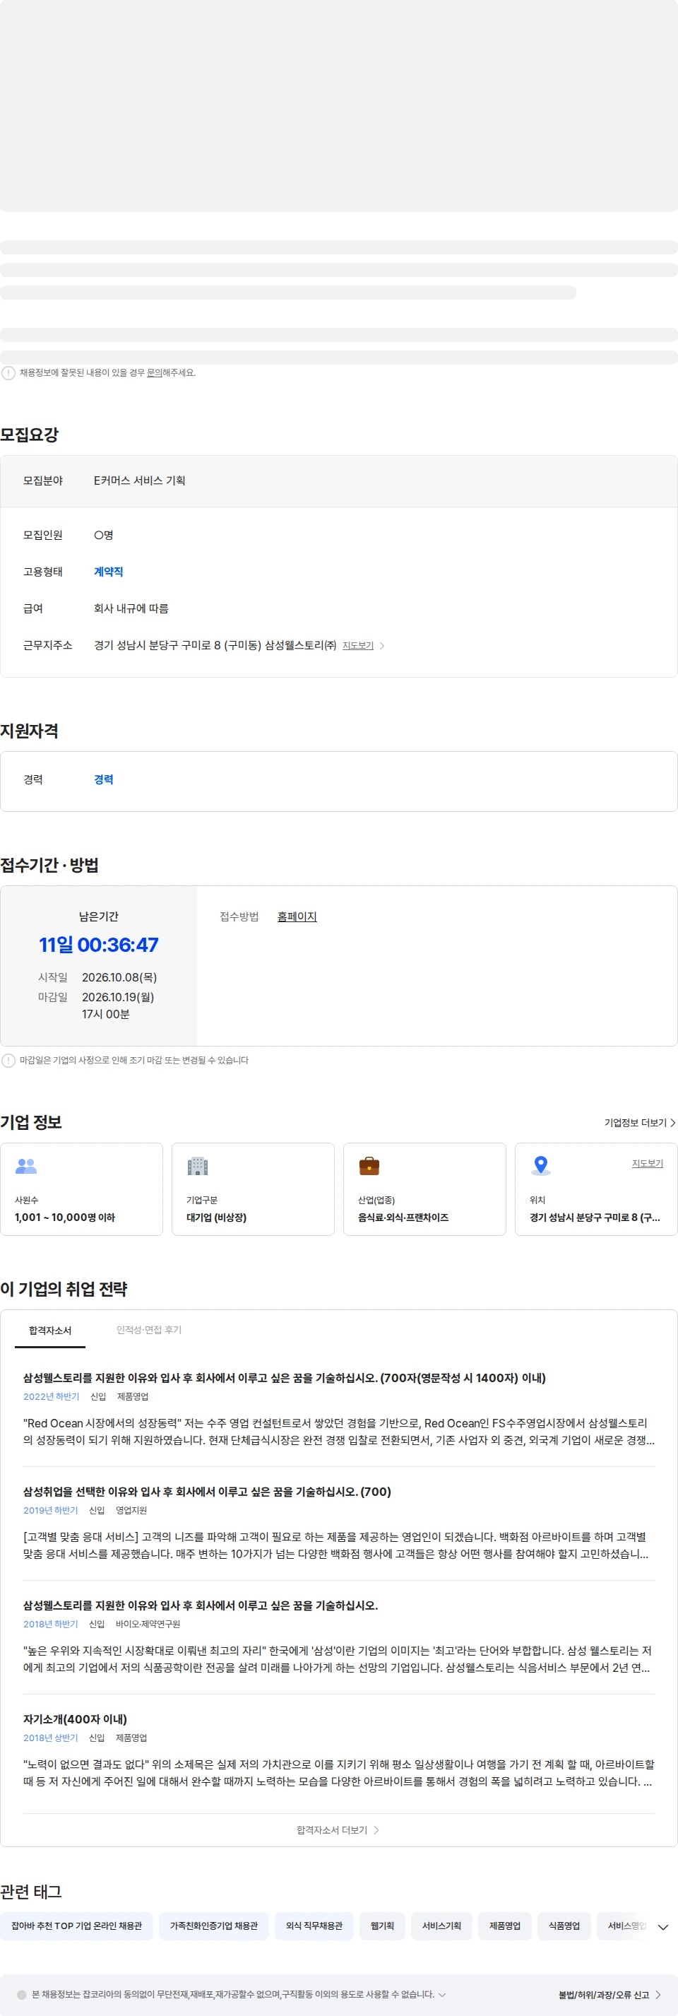Open 삼성취업을 선택한 이유 essay (700)

[x=206, y=1492]
